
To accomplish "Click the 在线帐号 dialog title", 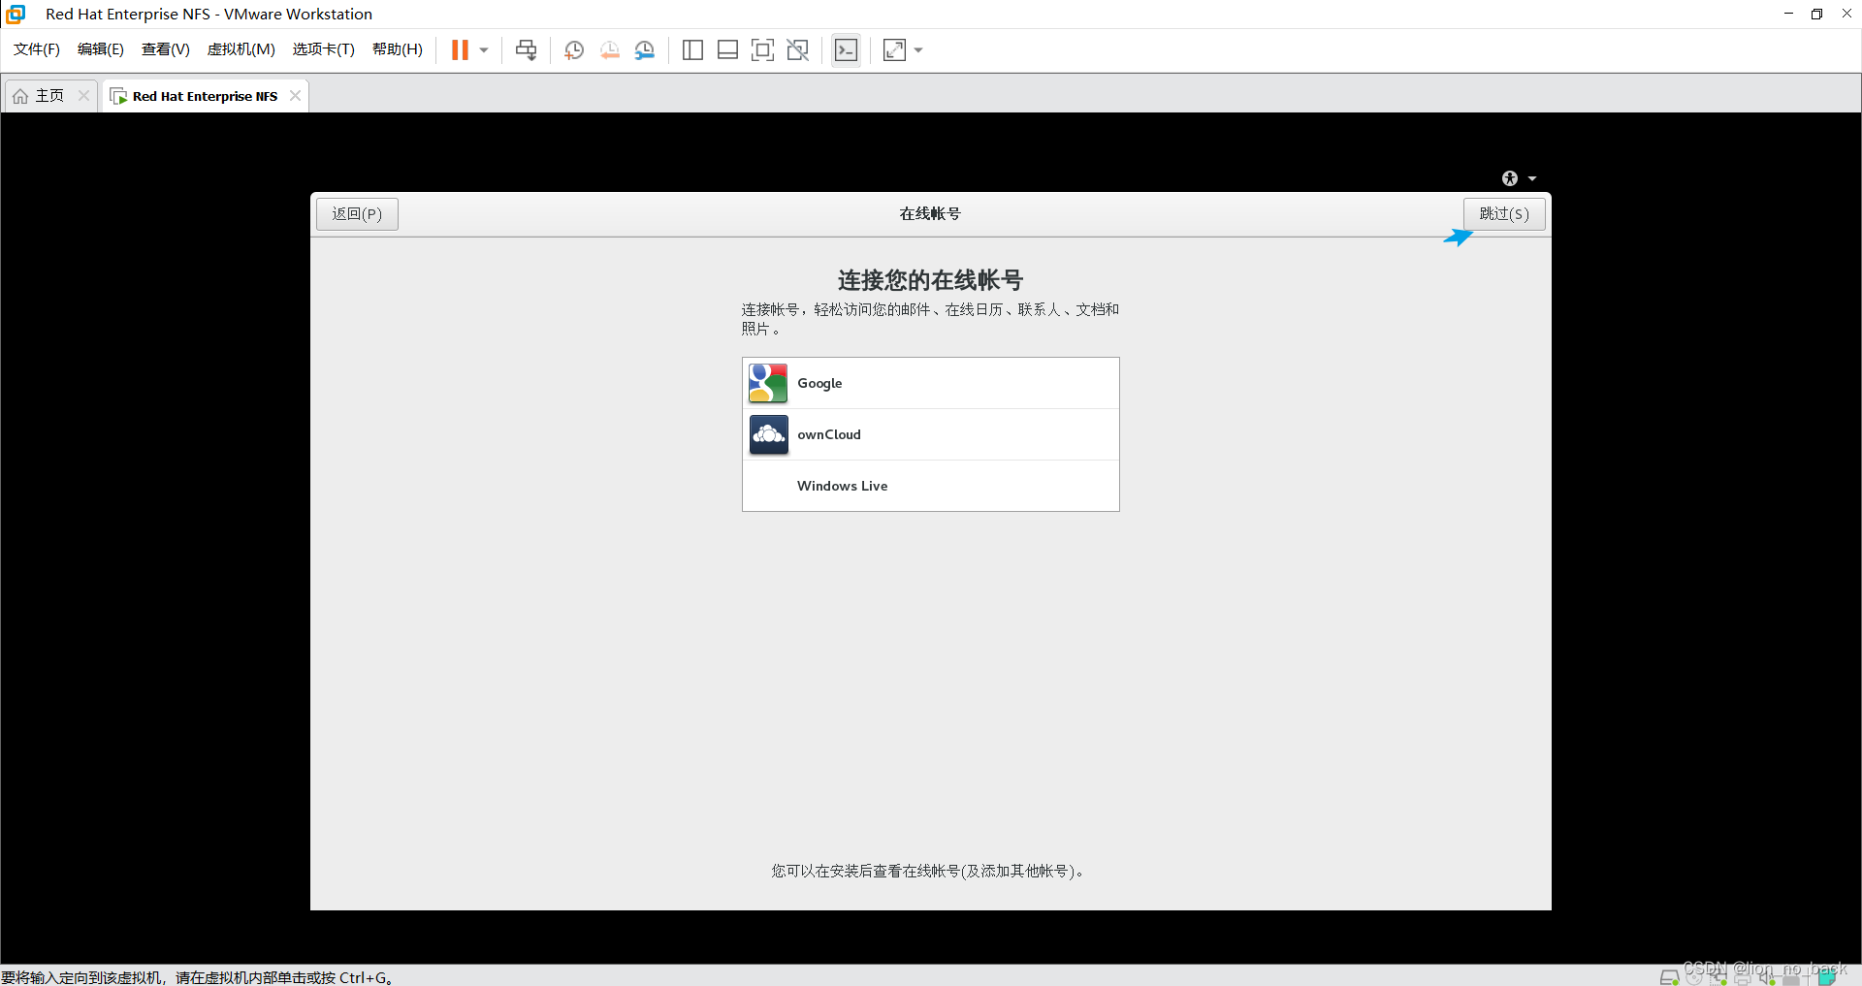I will tap(930, 213).
